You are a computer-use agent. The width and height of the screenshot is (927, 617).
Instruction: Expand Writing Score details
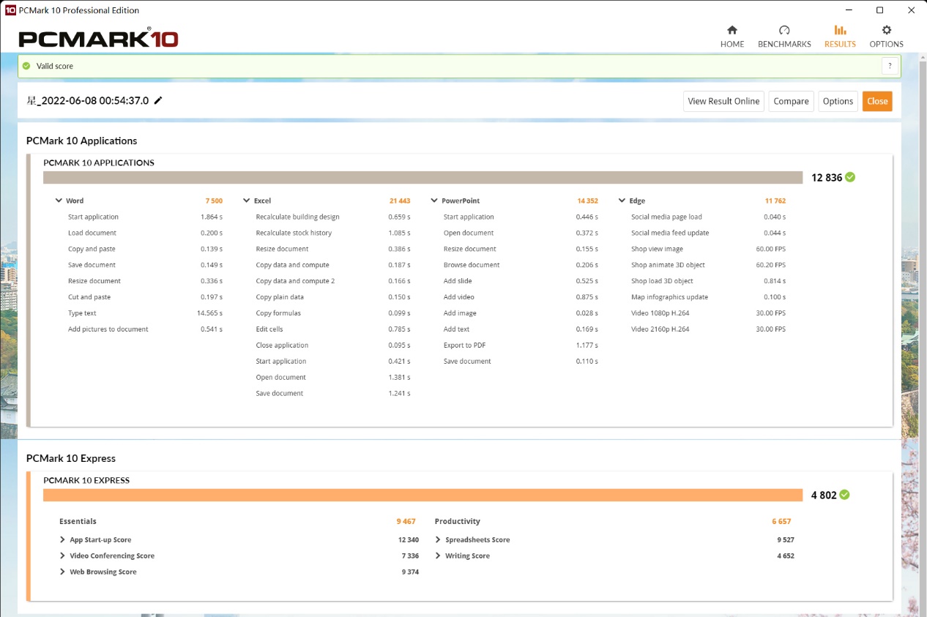pyautogui.click(x=438, y=556)
